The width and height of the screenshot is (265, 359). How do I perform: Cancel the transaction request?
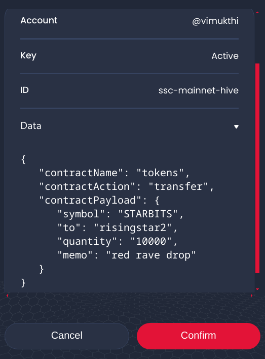coord(67,336)
